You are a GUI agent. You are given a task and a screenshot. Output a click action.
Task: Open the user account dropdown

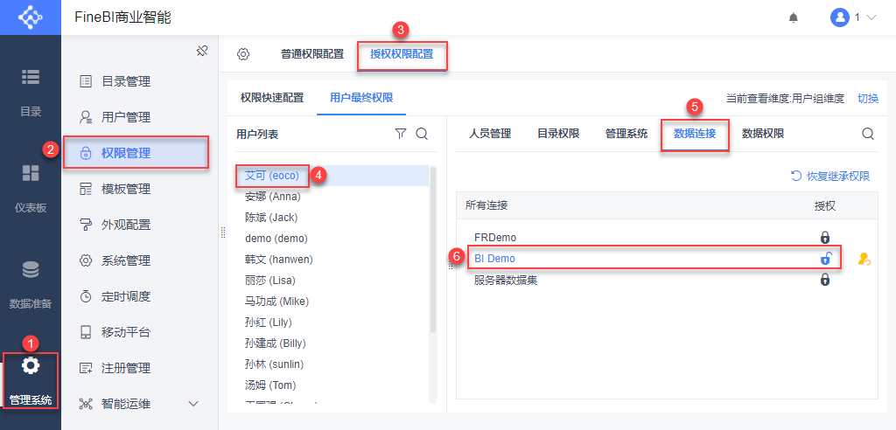pyautogui.click(x=853, y=17)
